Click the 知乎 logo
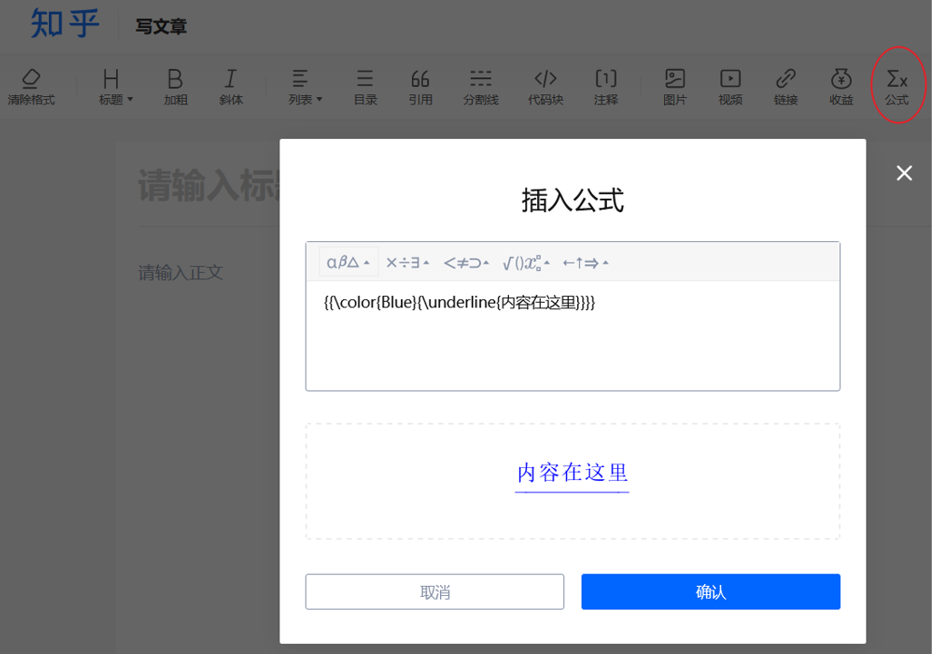 [64, 24]
